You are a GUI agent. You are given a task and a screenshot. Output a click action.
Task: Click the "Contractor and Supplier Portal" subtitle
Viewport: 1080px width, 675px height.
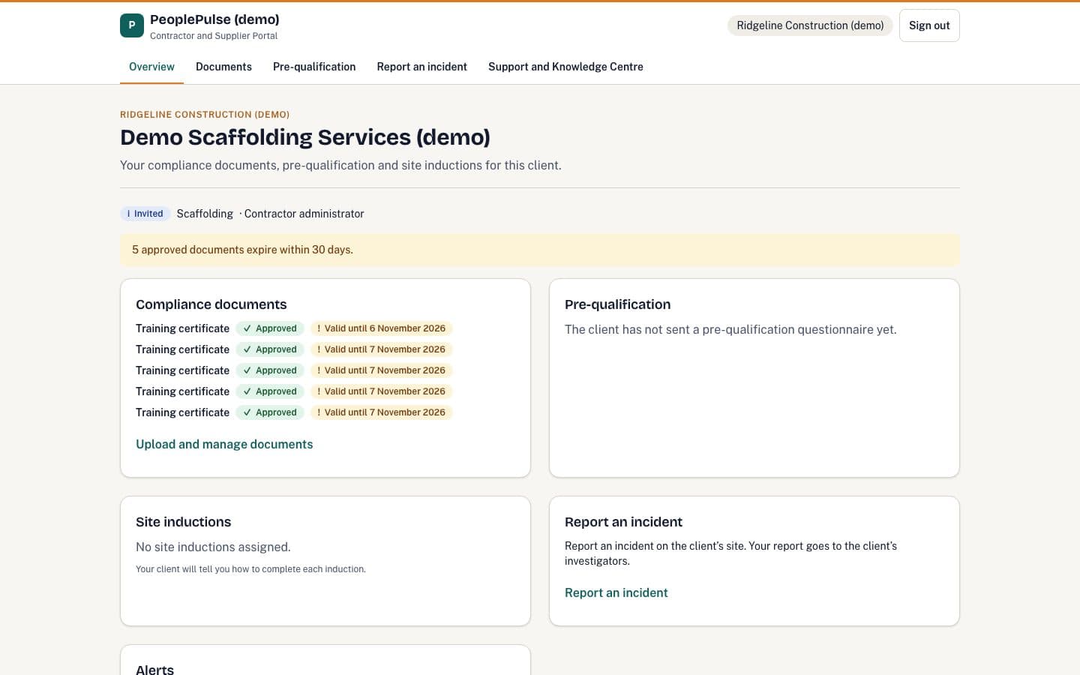[x=214, y=36]
